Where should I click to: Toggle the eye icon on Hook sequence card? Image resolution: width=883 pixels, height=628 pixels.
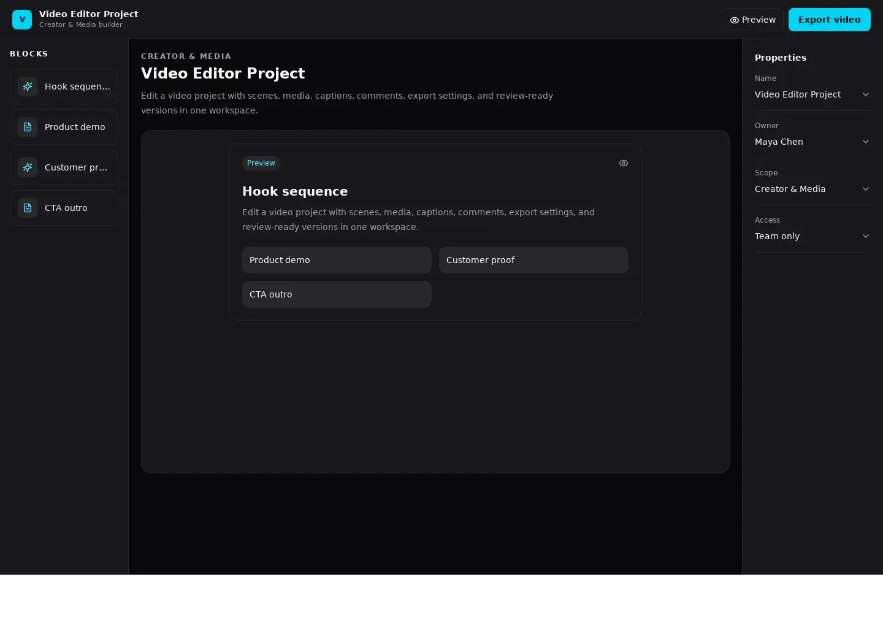pyautogui.click(x=624, y=163)
